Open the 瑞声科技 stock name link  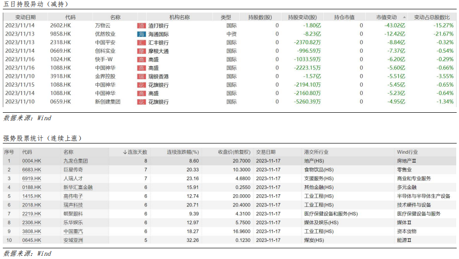click(x=73, y=205)
